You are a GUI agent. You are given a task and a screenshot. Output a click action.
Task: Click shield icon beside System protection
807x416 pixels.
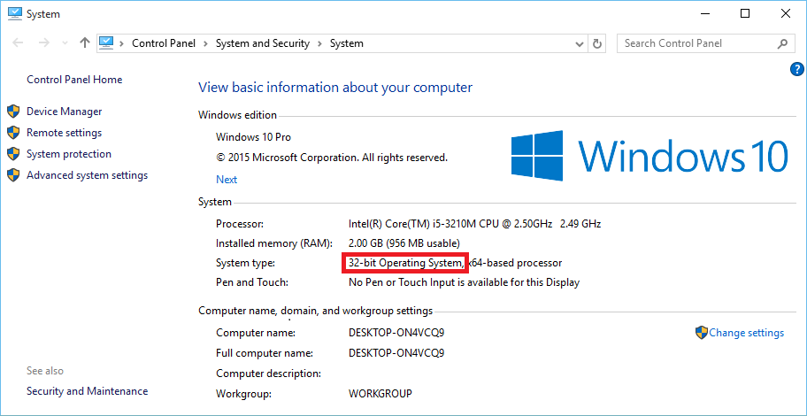(13, 154)
